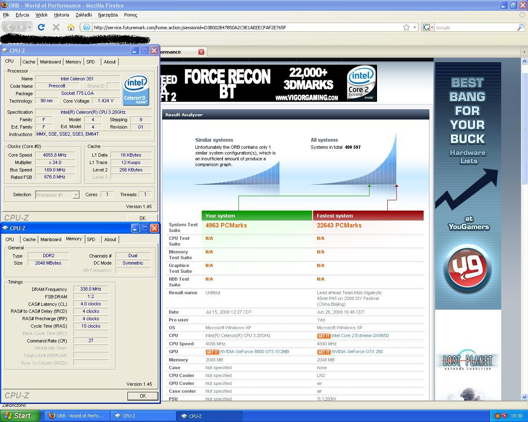
Task: Click the page identity icon in address bar
Action: click(x=86, y=27)
